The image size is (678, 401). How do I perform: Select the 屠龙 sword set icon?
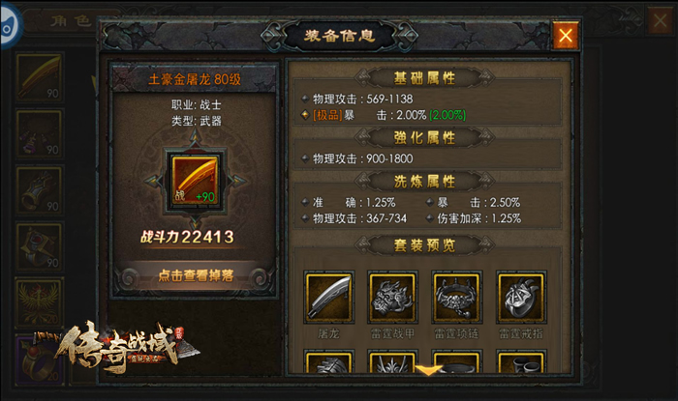coord(329,297)
